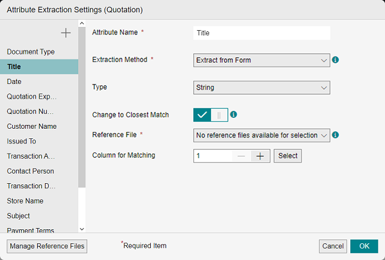Choose Contact Person from attribute list
This screenshot has height=260, width=385.
coord(30,171)
